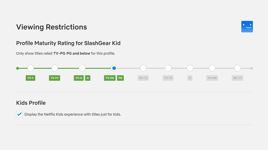Screen dimensions: 268x150
Task: Click the gray PG-13 rating badge
Action: click(x=143, y=78)
